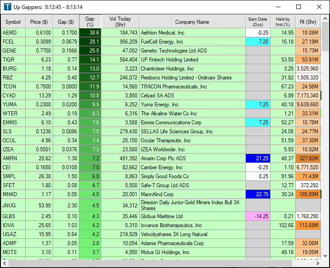
Task: Select the SLS symbol cell
Action: pyautogui.click(x=13, y=132)
